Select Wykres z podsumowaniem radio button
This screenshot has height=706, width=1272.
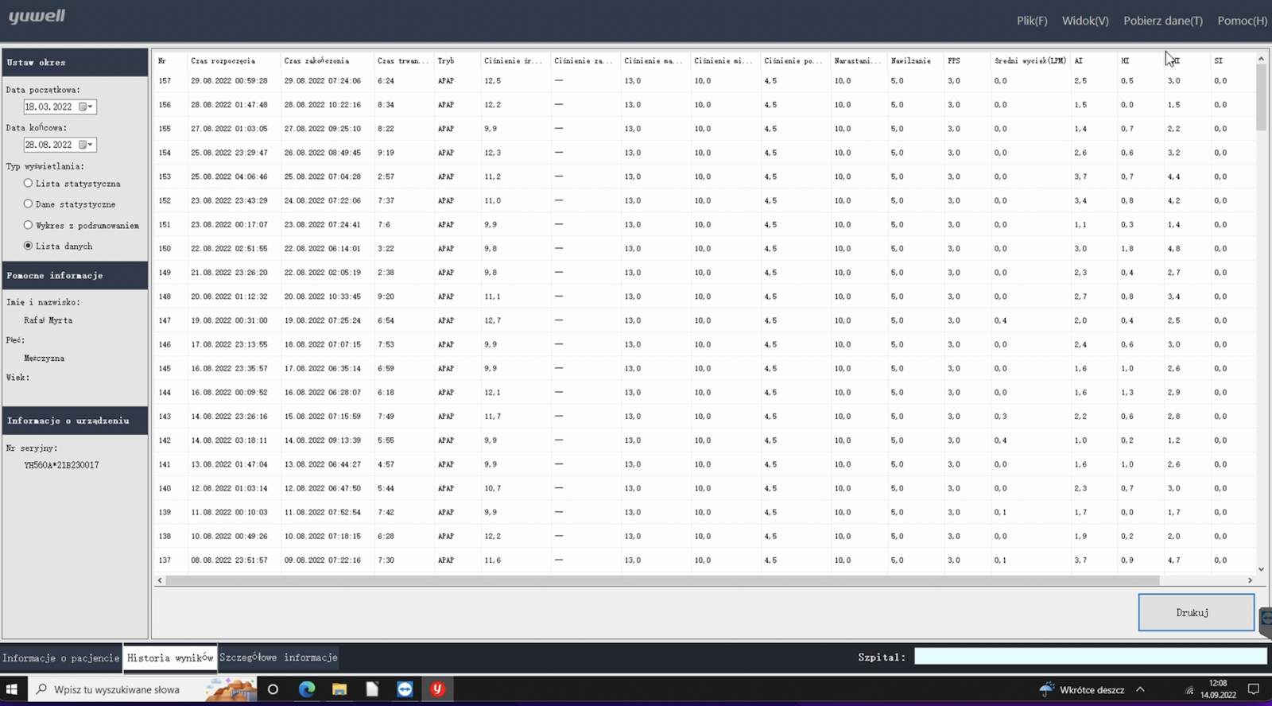pos(29,225)
